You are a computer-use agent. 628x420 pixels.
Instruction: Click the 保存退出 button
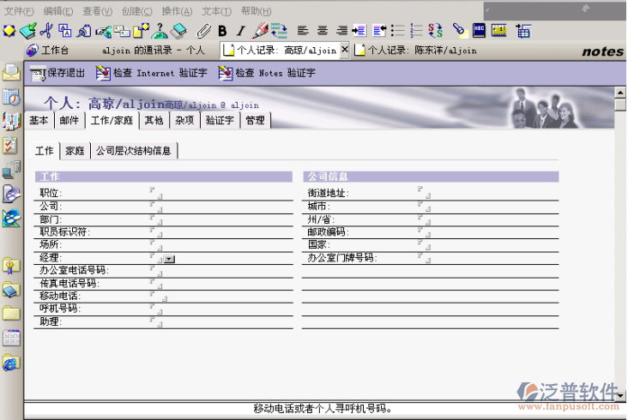57,73
